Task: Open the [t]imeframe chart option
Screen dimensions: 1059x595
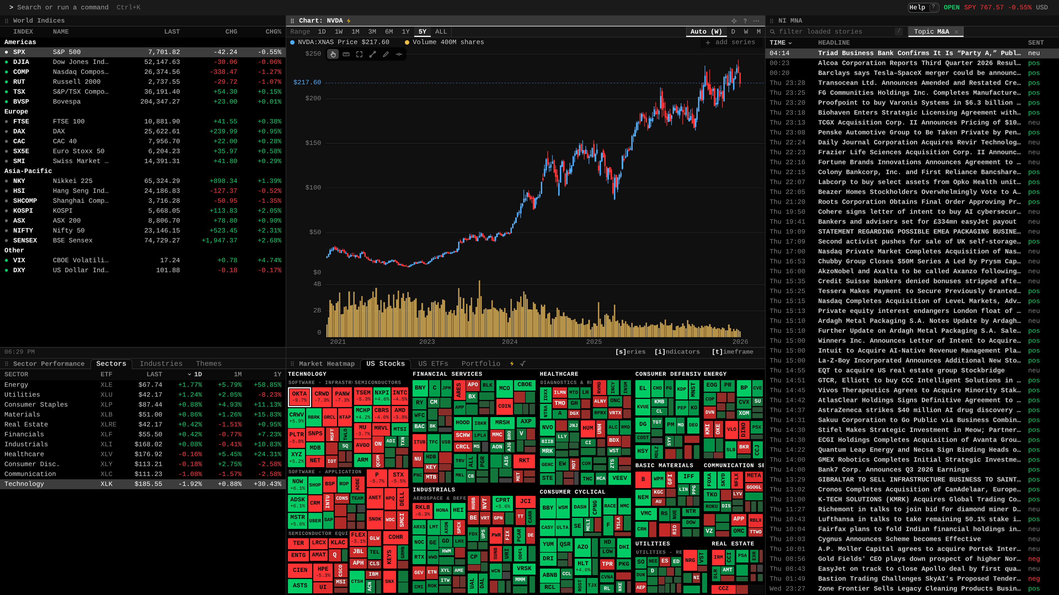Action: click(732, 352)
